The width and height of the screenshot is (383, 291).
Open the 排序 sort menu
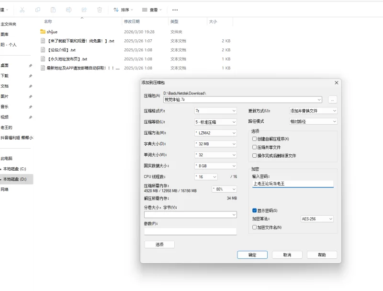pos(124,10)
